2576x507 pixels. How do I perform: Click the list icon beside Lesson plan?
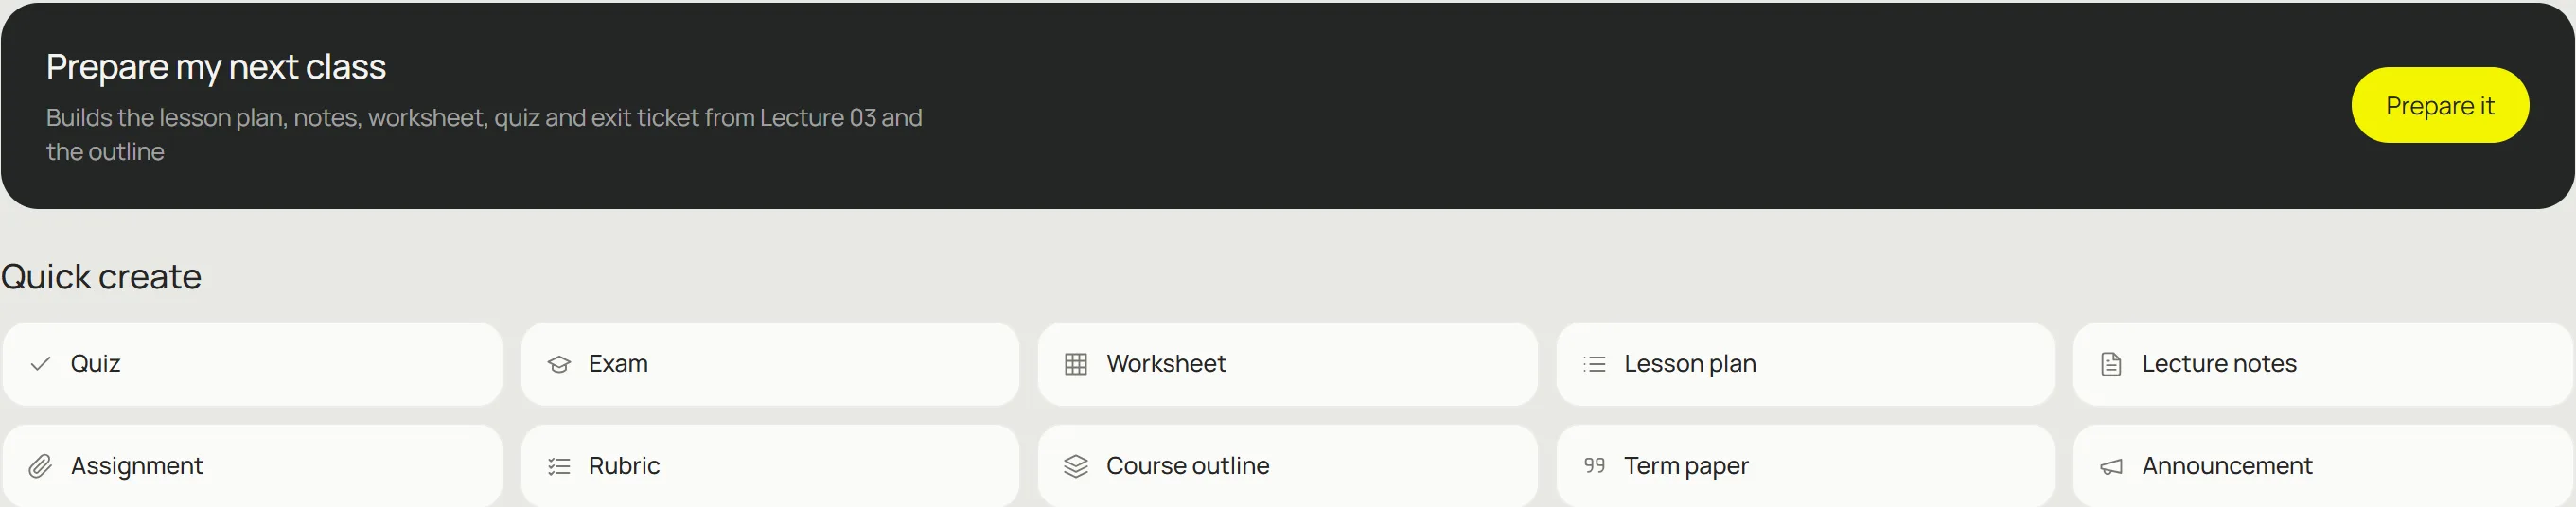[1594, 364]
